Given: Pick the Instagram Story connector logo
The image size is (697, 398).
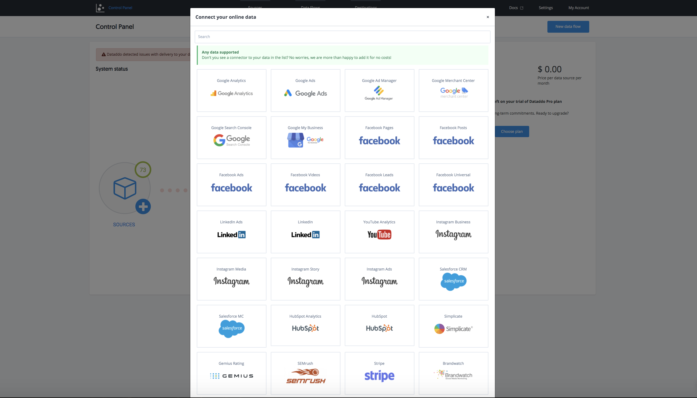Looking at the screenshot, I should click(x=305, y=281).
